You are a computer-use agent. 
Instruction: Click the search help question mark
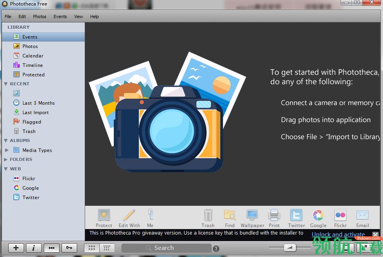point(216,248)
